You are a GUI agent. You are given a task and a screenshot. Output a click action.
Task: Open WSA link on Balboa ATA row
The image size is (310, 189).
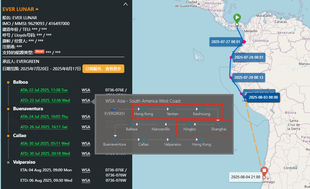click(x=86, y=90)
